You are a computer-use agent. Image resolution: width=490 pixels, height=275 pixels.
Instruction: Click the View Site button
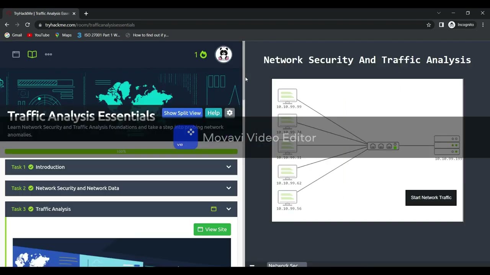tap(212, 230)
